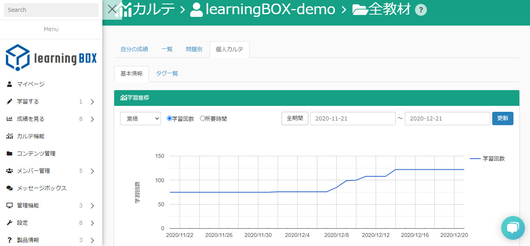The image size is (530, 246).
Task: Click the speech bubbles icon for メッセージボックス
Action: (9, 188)
